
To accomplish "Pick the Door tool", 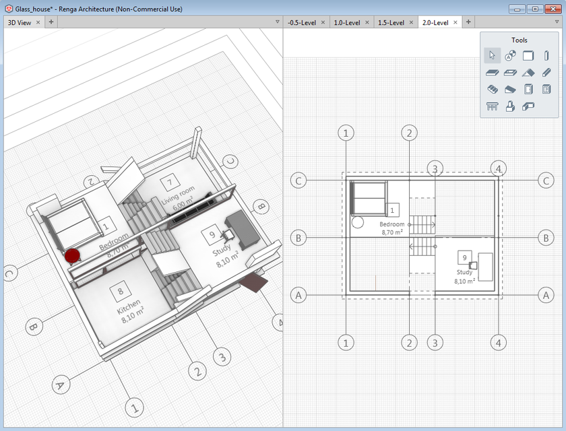I will coord(528,89).
